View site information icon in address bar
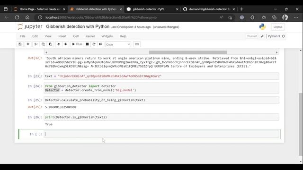This screenshot has height=170, width=303. click(x=40, y=17)
